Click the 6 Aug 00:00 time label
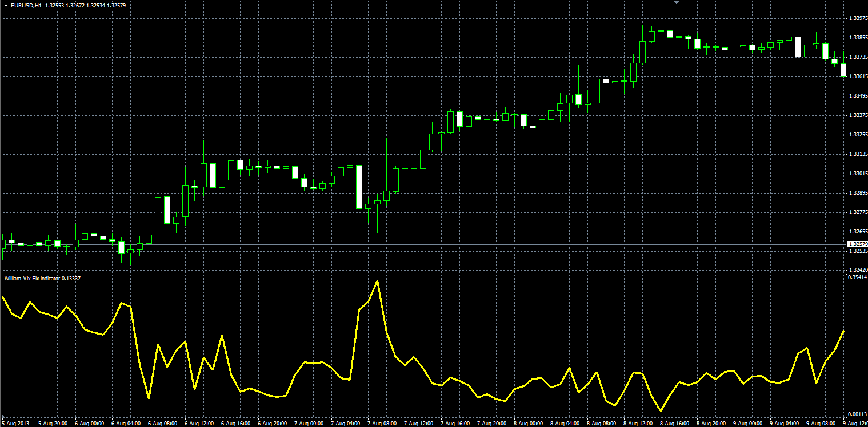 coord(89,424)
